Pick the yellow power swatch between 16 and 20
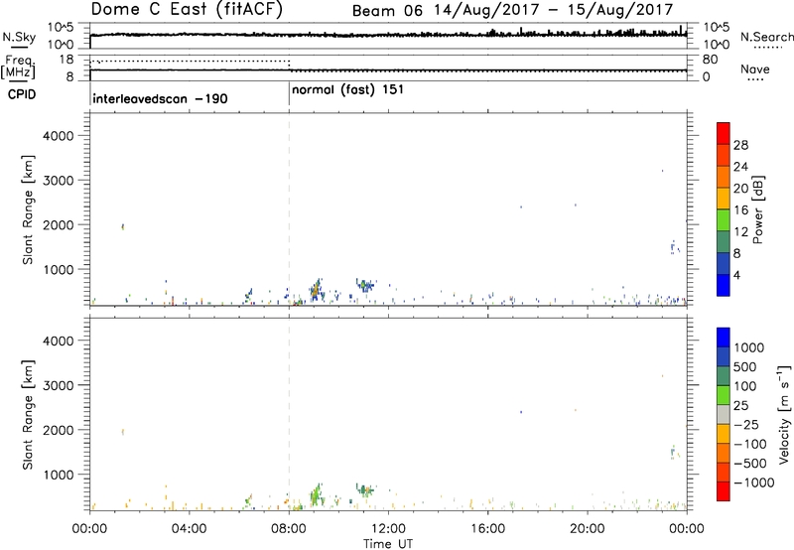This screenshot has height=550, width=794. coord(724,199)
